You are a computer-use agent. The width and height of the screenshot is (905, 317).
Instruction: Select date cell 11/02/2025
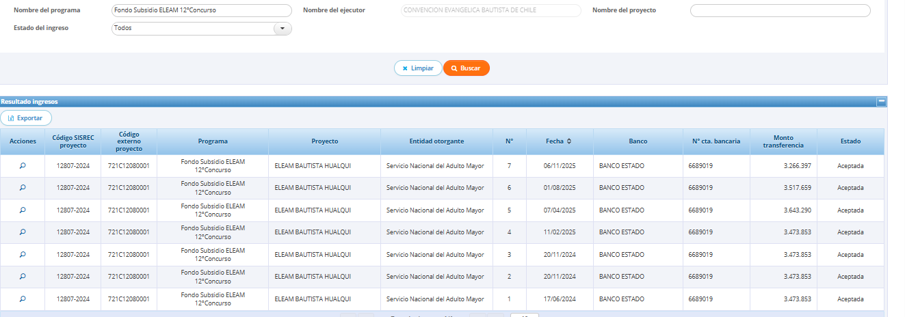(560, 232)
